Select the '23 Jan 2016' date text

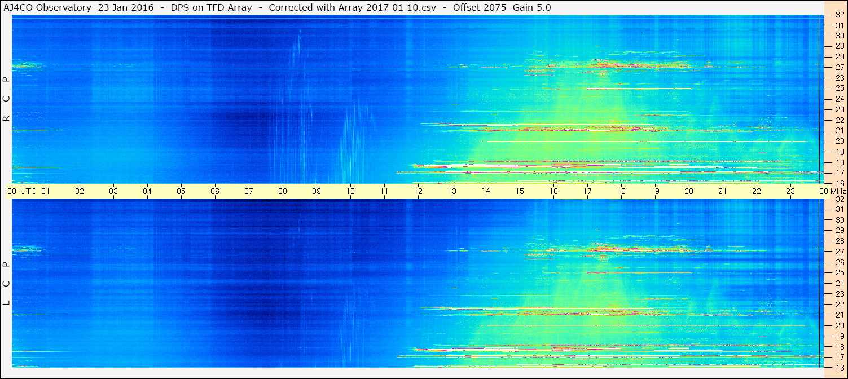click(x=126, y=7)
